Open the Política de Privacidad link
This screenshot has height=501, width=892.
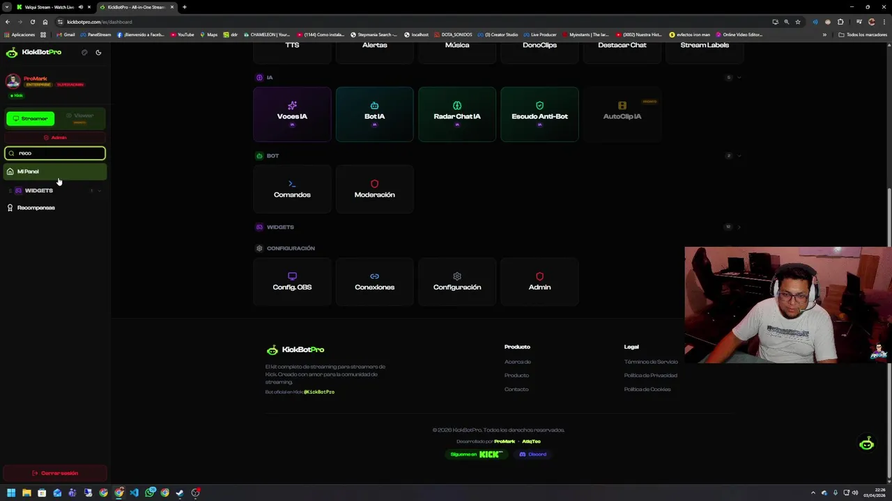(650, 375)
